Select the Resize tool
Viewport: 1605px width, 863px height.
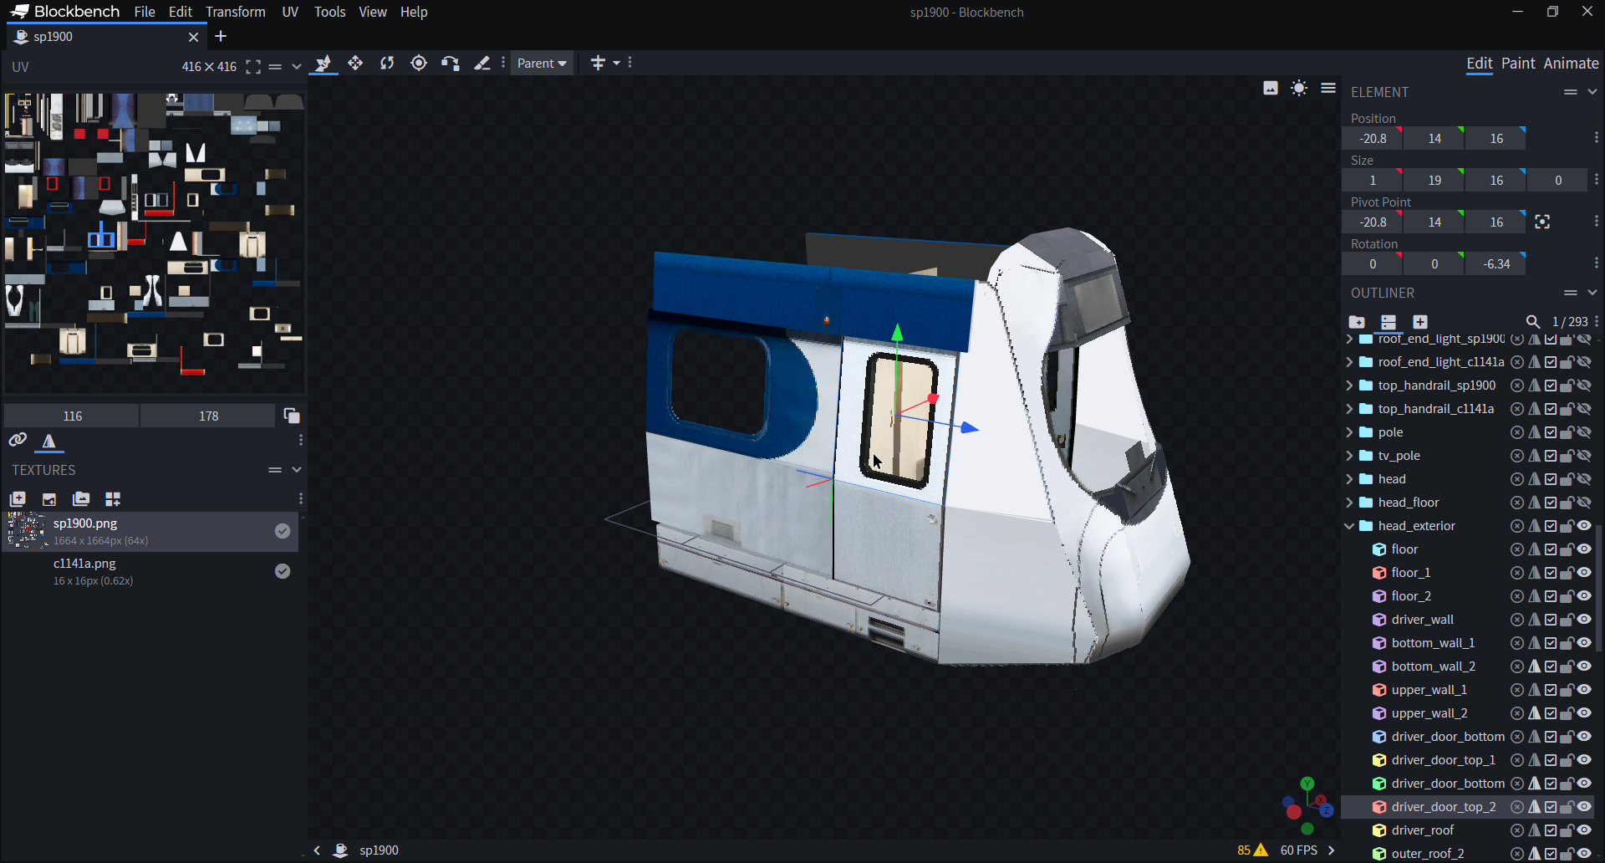(x=355, y=64)
